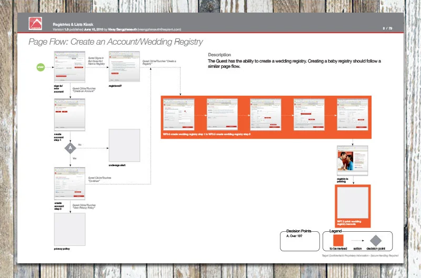Click the Target Confidential footer notice
421x278 pixels.
[360, 256]
